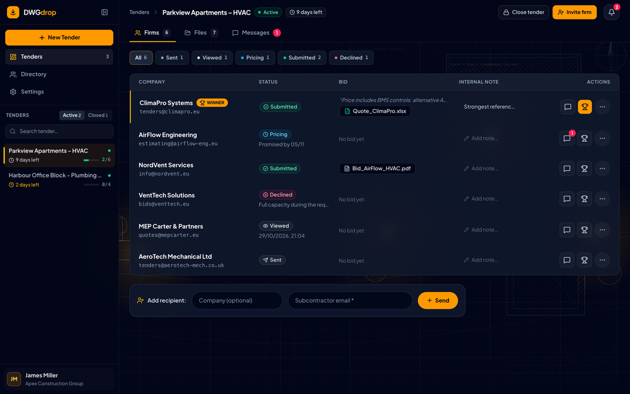The height and width of the screenshot is (394, 630).
Task: Switch to the Firms tab
Action: [x=152, y=33]
